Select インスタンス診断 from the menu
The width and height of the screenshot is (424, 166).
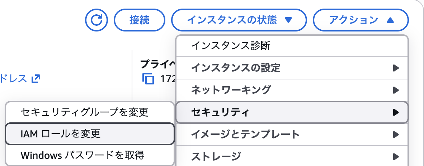pos(231,46)
